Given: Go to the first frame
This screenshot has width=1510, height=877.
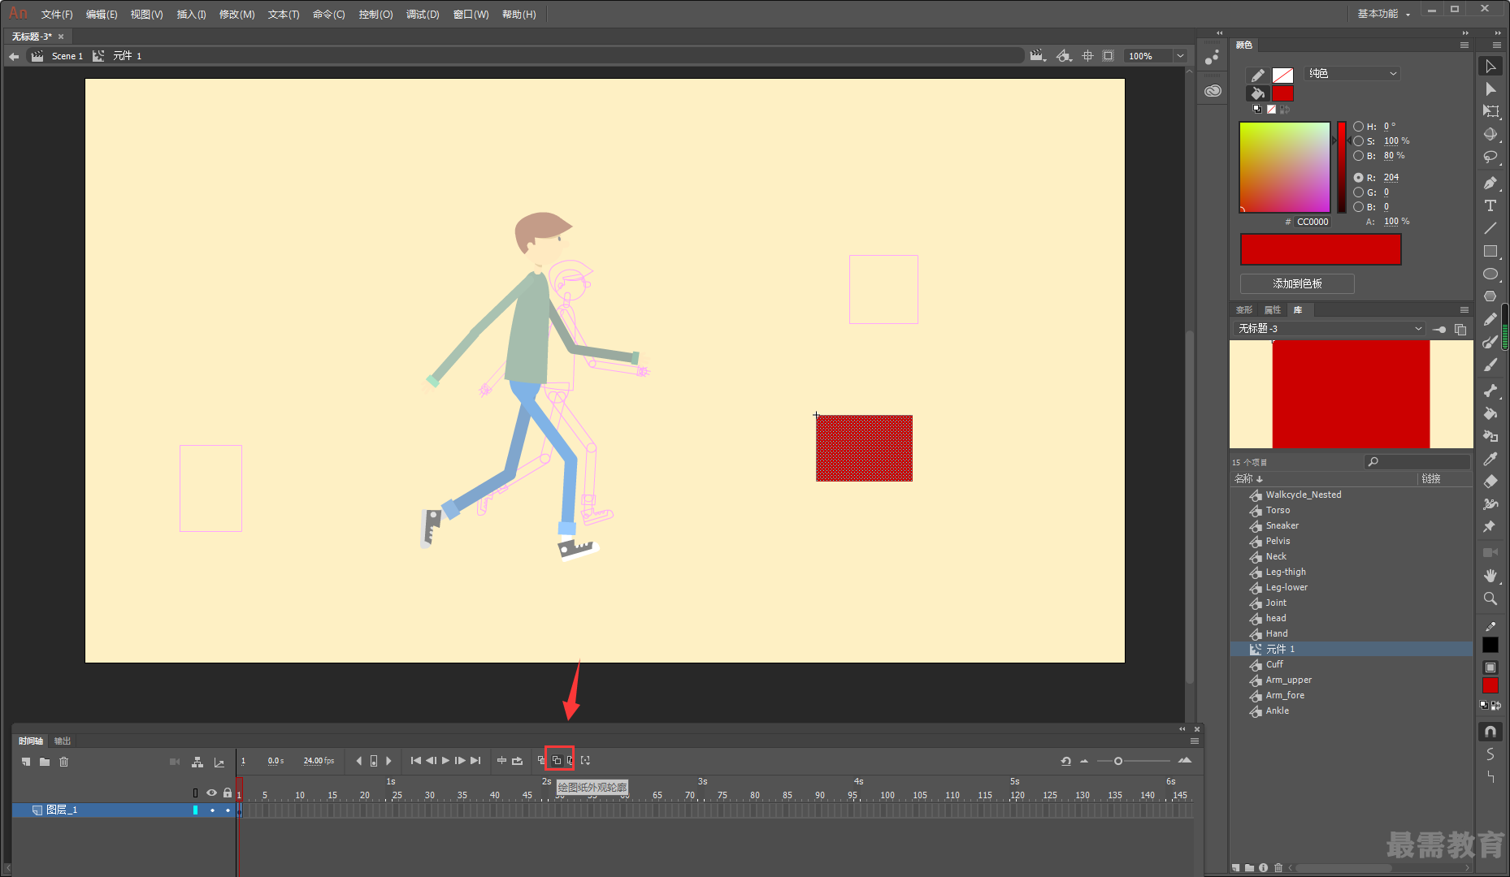Looking at the screenshot, I should (x=416, y=761).
